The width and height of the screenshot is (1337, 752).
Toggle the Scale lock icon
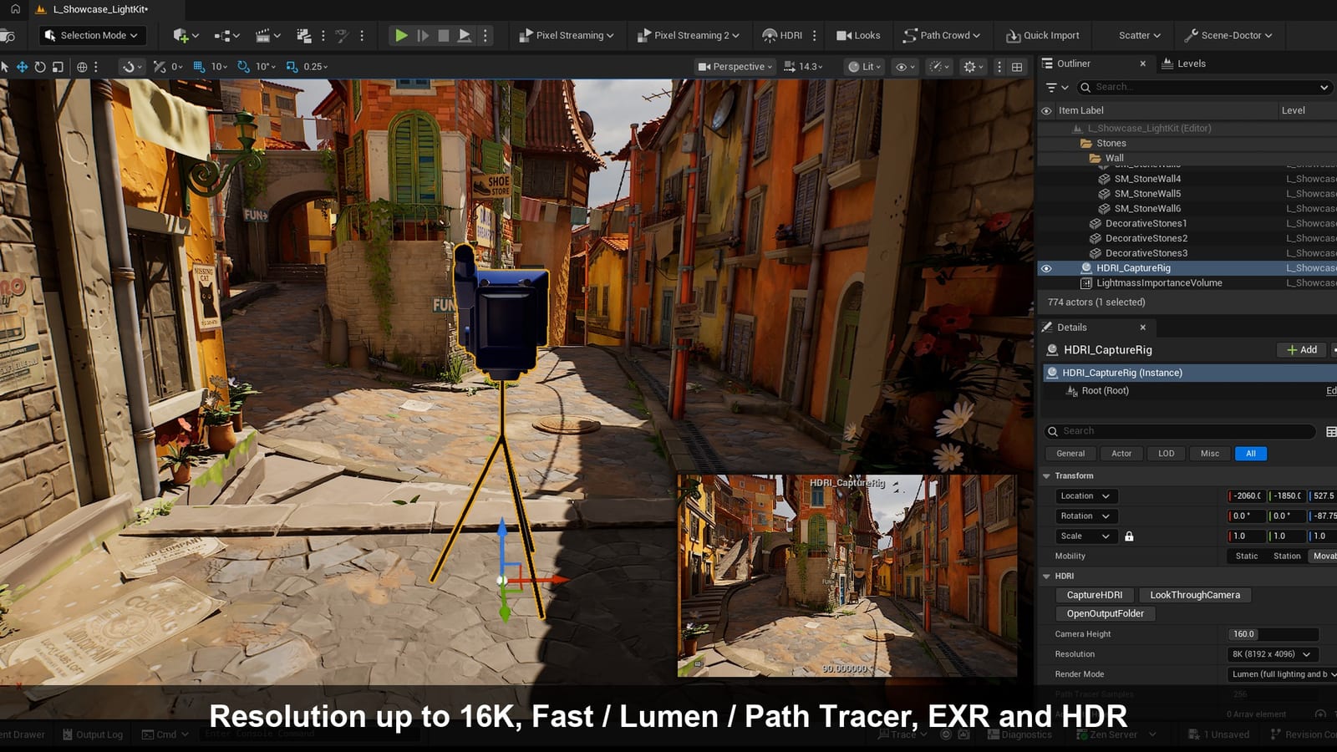[1129, 536]
